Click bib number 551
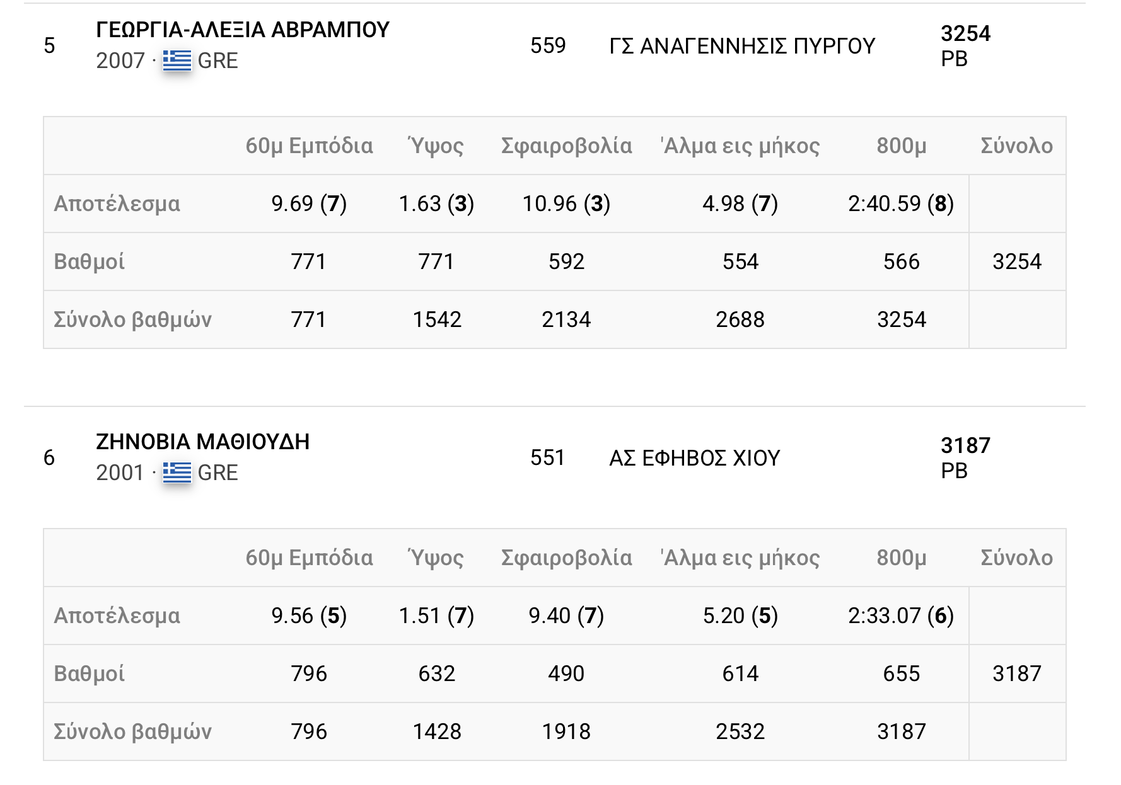Screen dimensions: 1121x785 coord(547,458)
